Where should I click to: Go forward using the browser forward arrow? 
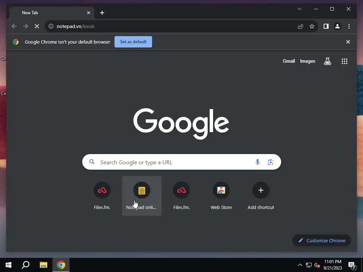[26, 26]
